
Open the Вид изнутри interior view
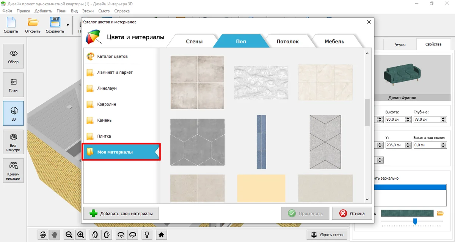pos(13,142)
